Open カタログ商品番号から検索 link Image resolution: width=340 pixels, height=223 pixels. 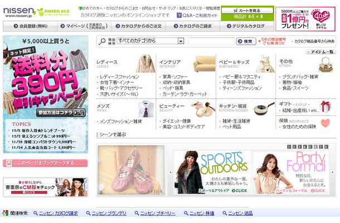314,41
